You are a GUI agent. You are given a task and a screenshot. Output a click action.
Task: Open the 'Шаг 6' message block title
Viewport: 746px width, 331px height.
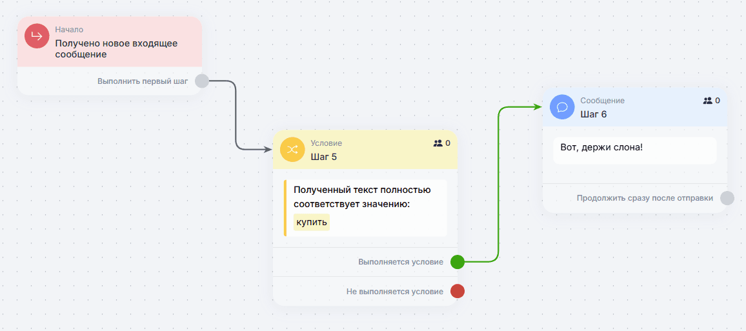[x=593, y=114]
